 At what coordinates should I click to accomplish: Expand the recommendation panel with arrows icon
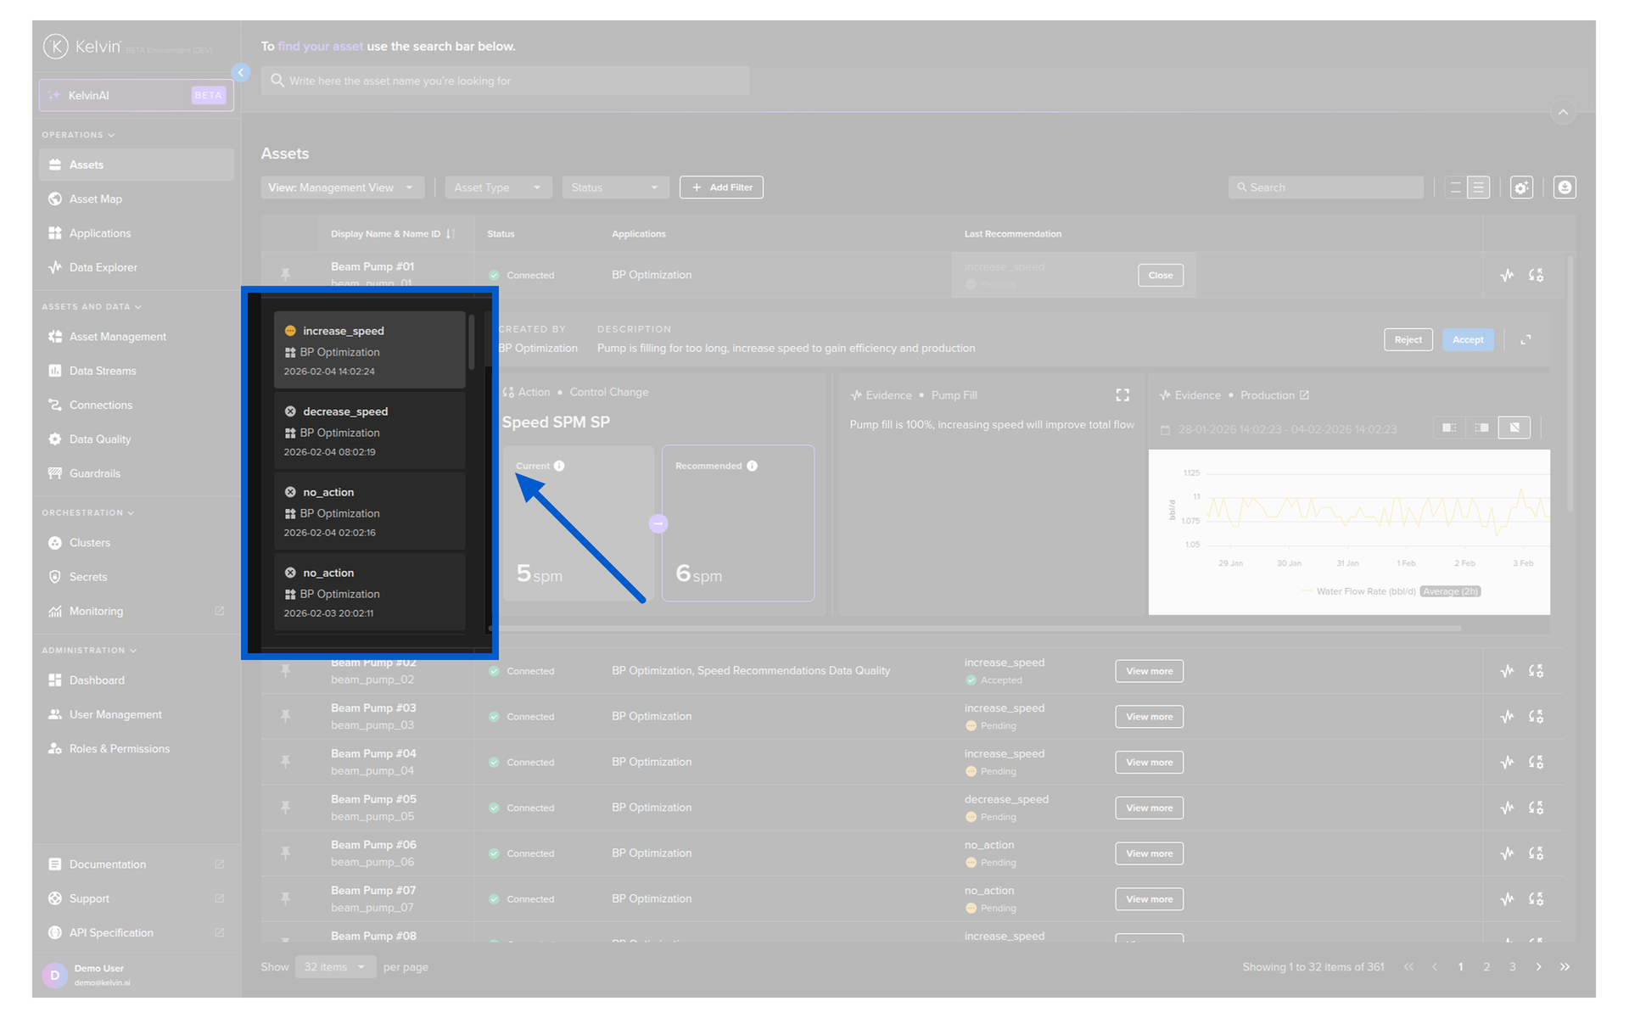coord(1525,340)
